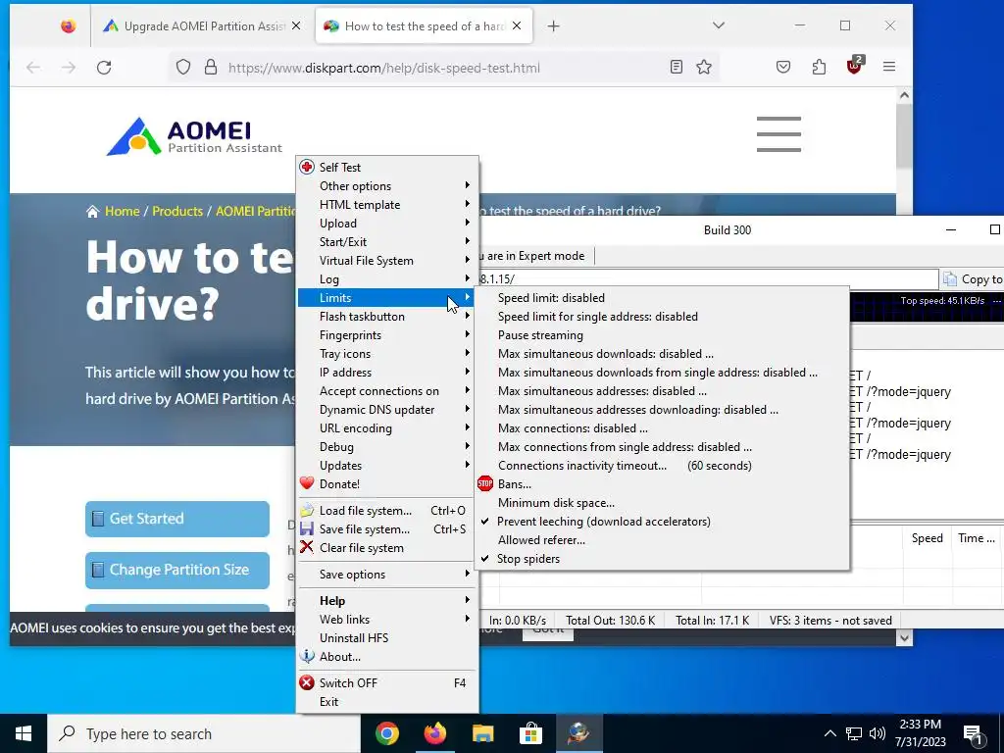Open the Pocket save icon
The width and height of the screenshot is (1004, 753).
[x=783, y=67]
